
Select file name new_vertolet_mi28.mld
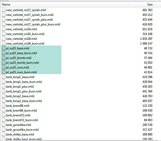coord(21,39)
